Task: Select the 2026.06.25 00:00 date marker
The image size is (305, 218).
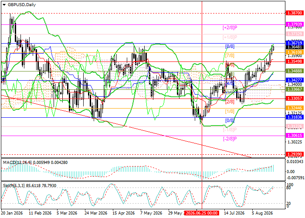Action: pyautogui.click(x=201, y=213)
